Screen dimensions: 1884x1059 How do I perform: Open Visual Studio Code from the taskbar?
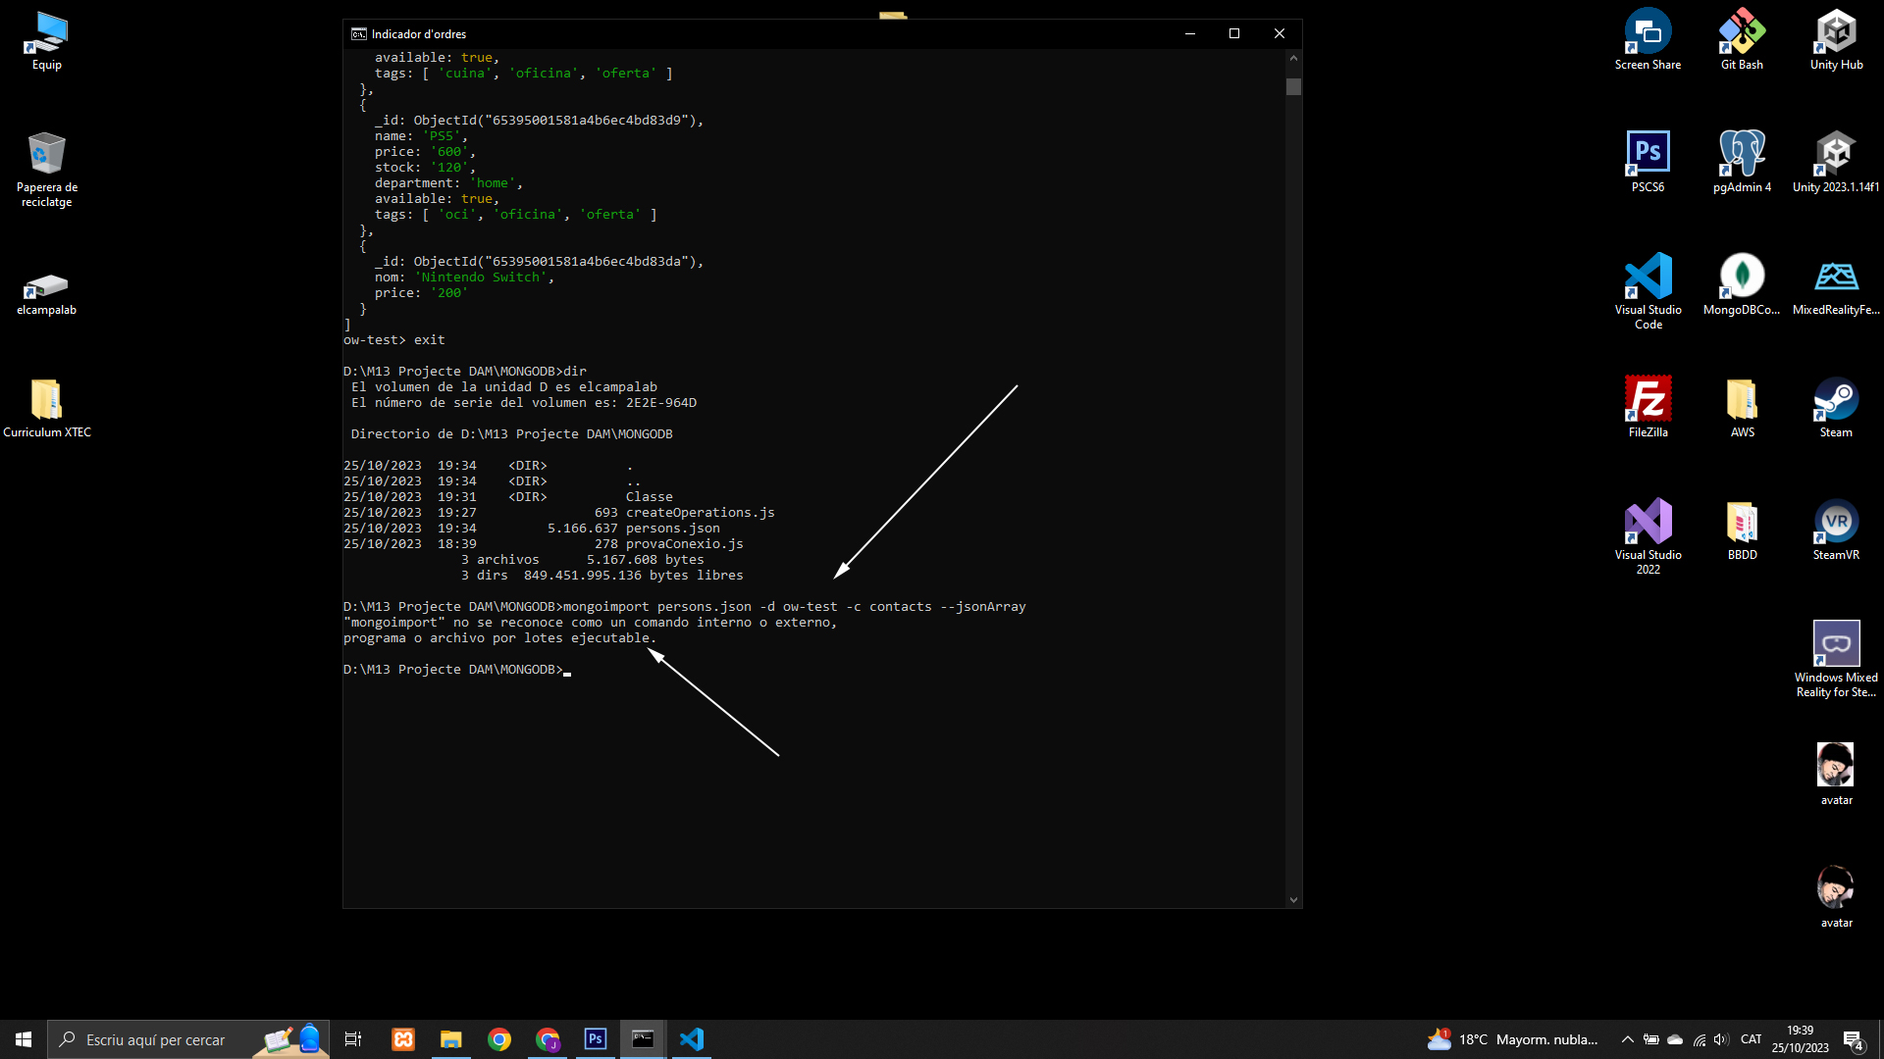(692, 1039)
